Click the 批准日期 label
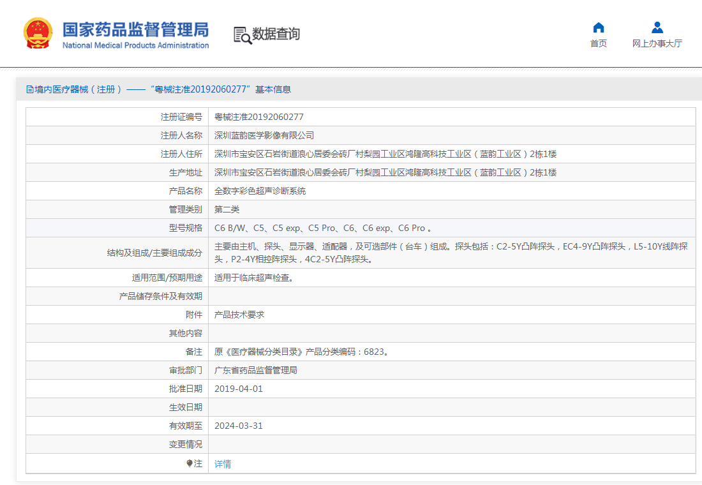Screen dimensions: 702x485 (x=185, y=389)
